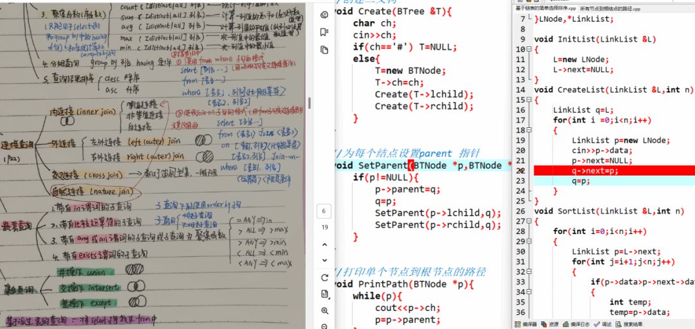695x329 pixels.
Task: Click 'if(ch=='#') T=NULL;' in PDF code
Action: pos(404,47)
